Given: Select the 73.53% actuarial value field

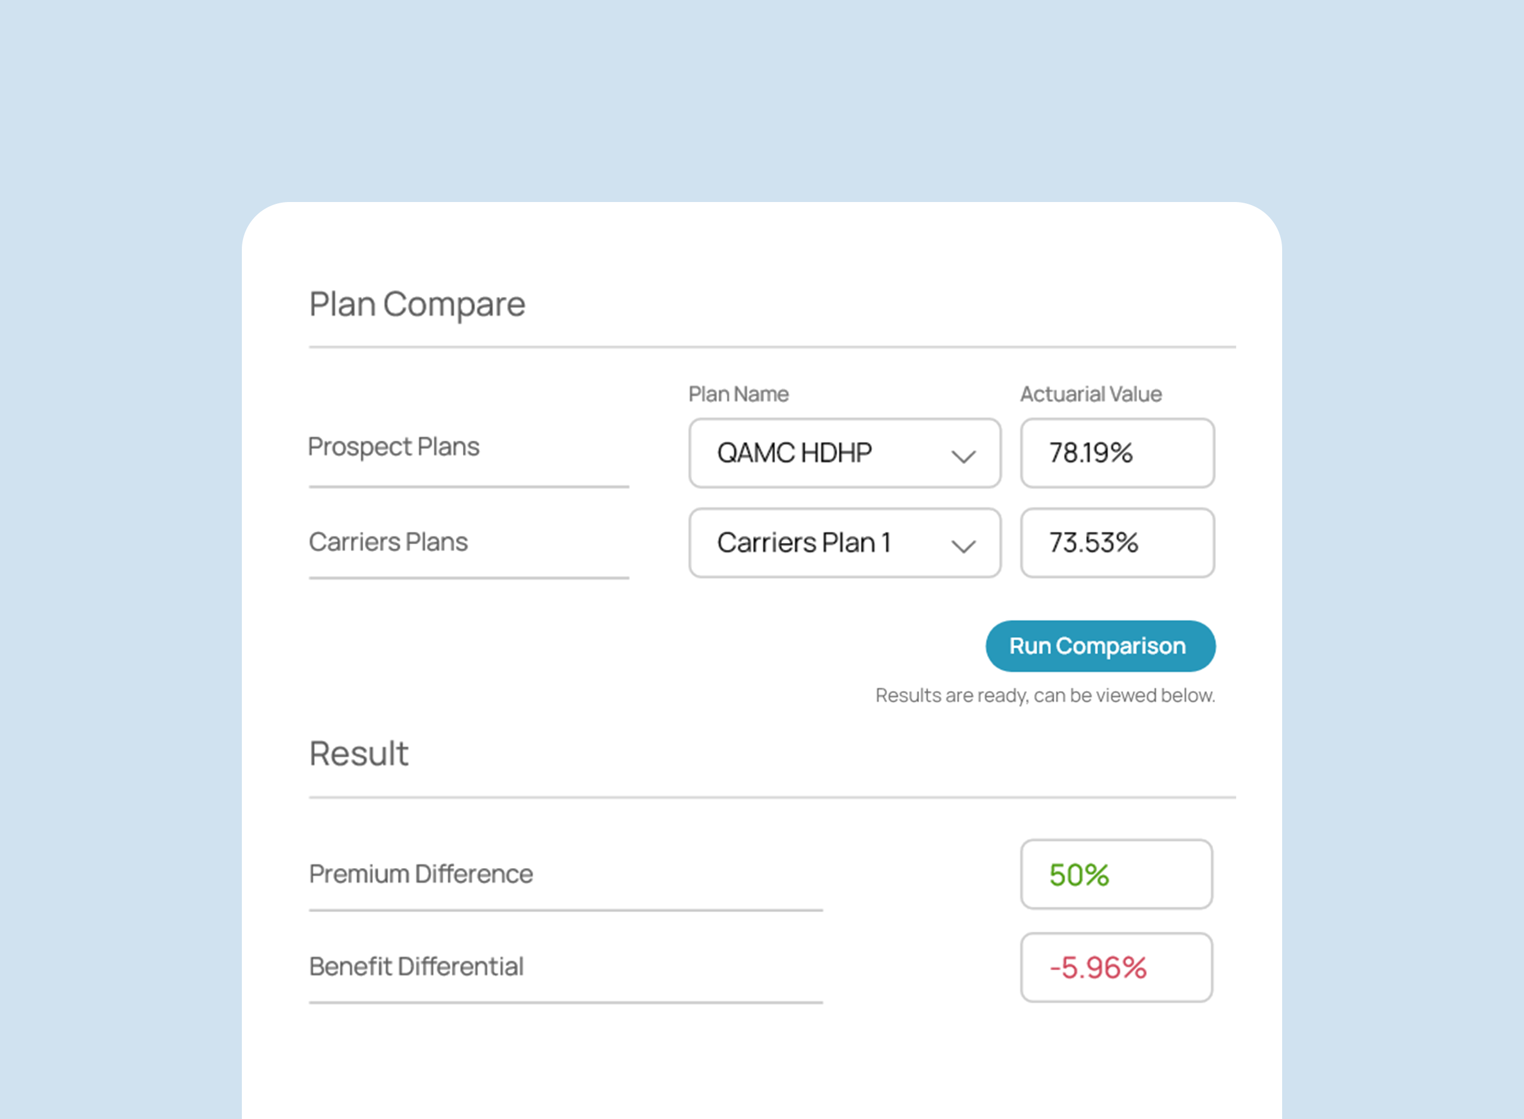Looking at the screenshot, I should point(1117,543).
